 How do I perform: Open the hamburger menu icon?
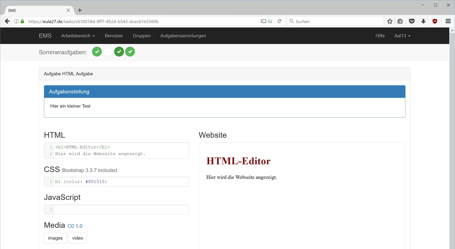pyautogui.click(x=448, y=21)
